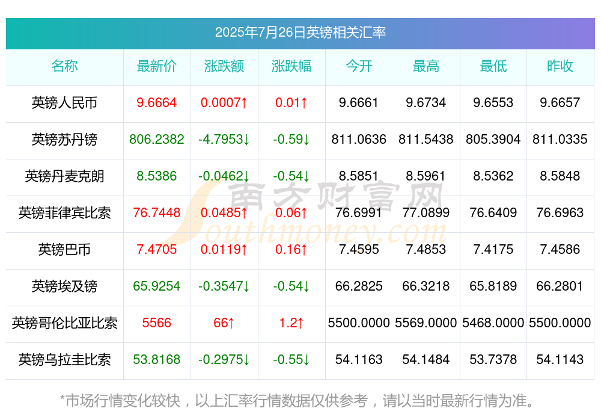Click the 最新价 column header

157,66
